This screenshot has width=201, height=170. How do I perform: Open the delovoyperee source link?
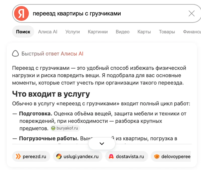pyautogui.click(x=171, y=156)
